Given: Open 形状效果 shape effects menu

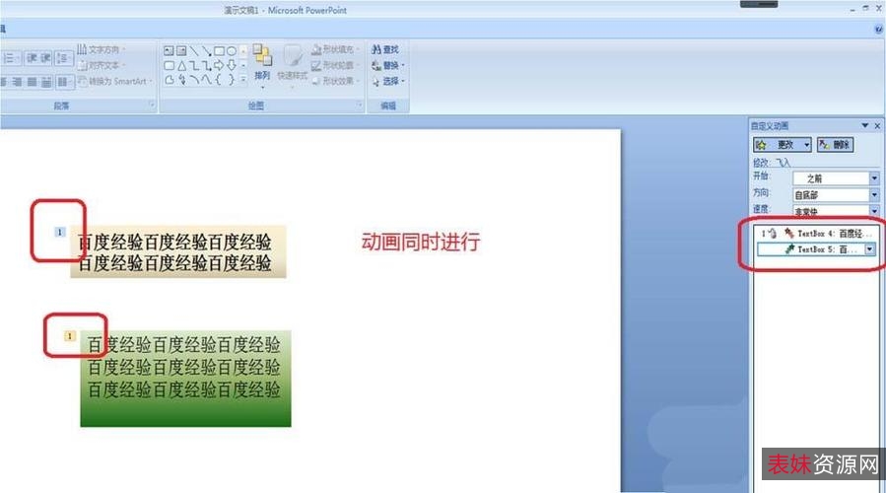Looking at the screenshot, I should pyautogui.click(x=336, y=81).
